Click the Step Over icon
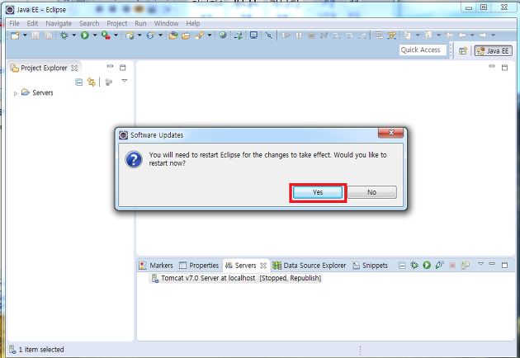The image size is (520, 358). point(349,35)
